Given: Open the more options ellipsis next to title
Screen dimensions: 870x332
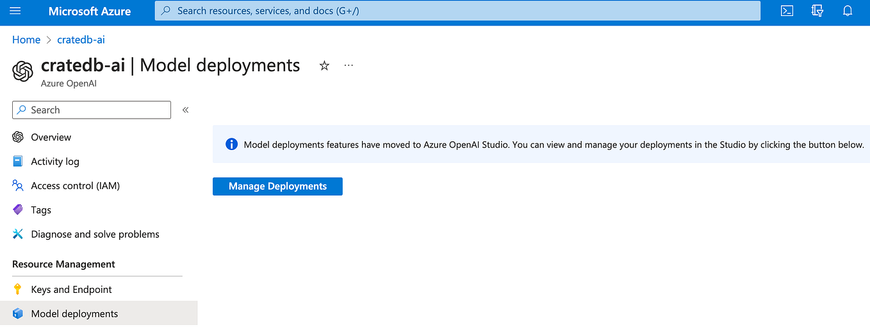Looking at the screenshot, I should pos(349,65).
